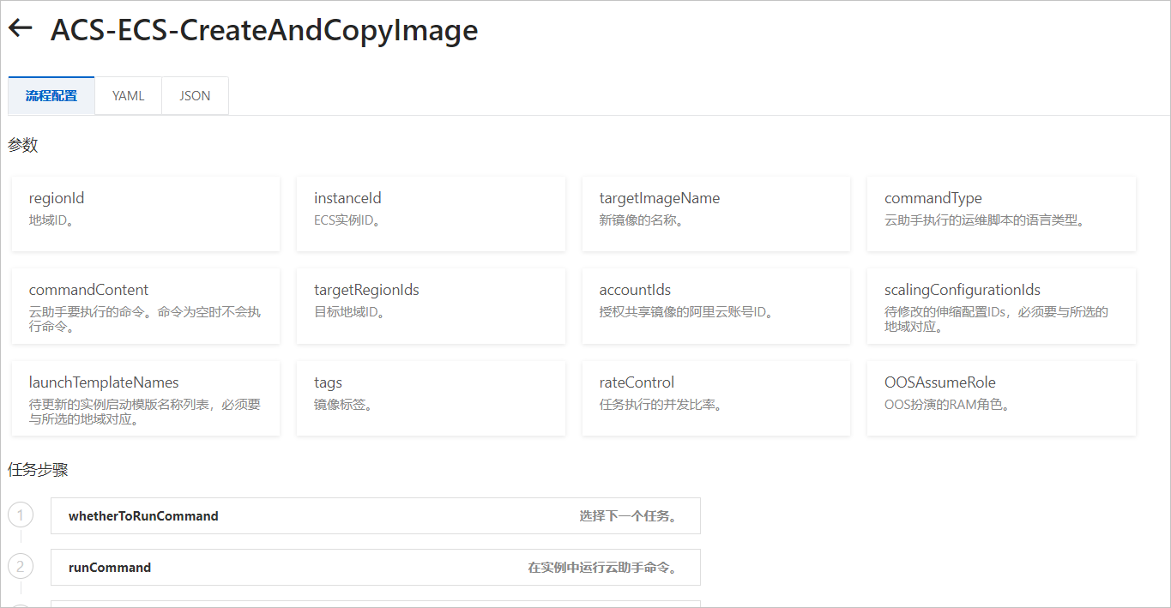The width and height of the screenshot is (1171, 608).
Task: Click the 参数 section heading
Action: point(23,146)
